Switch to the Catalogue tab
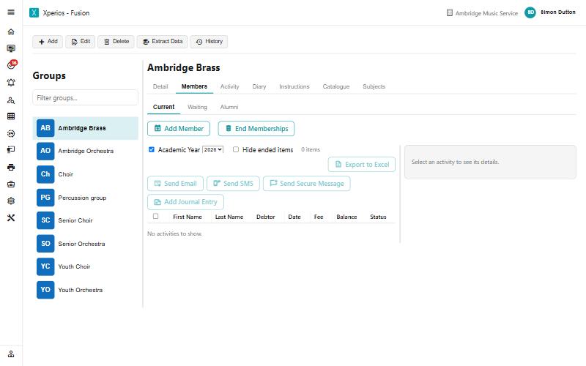 pyautogui.click(x=336, y=86)
